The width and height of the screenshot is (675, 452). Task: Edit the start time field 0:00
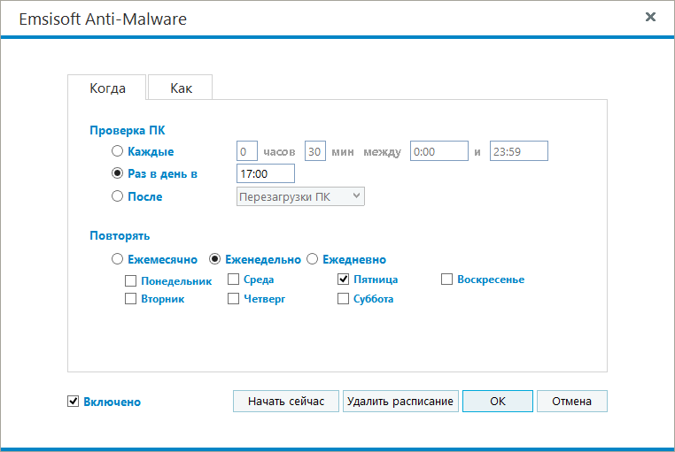[439, 151]
